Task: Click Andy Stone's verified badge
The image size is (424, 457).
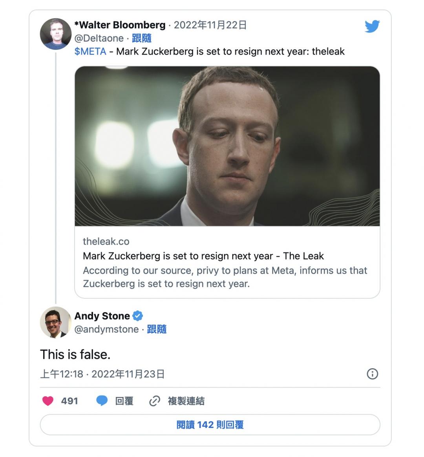Action: point(137,316)
